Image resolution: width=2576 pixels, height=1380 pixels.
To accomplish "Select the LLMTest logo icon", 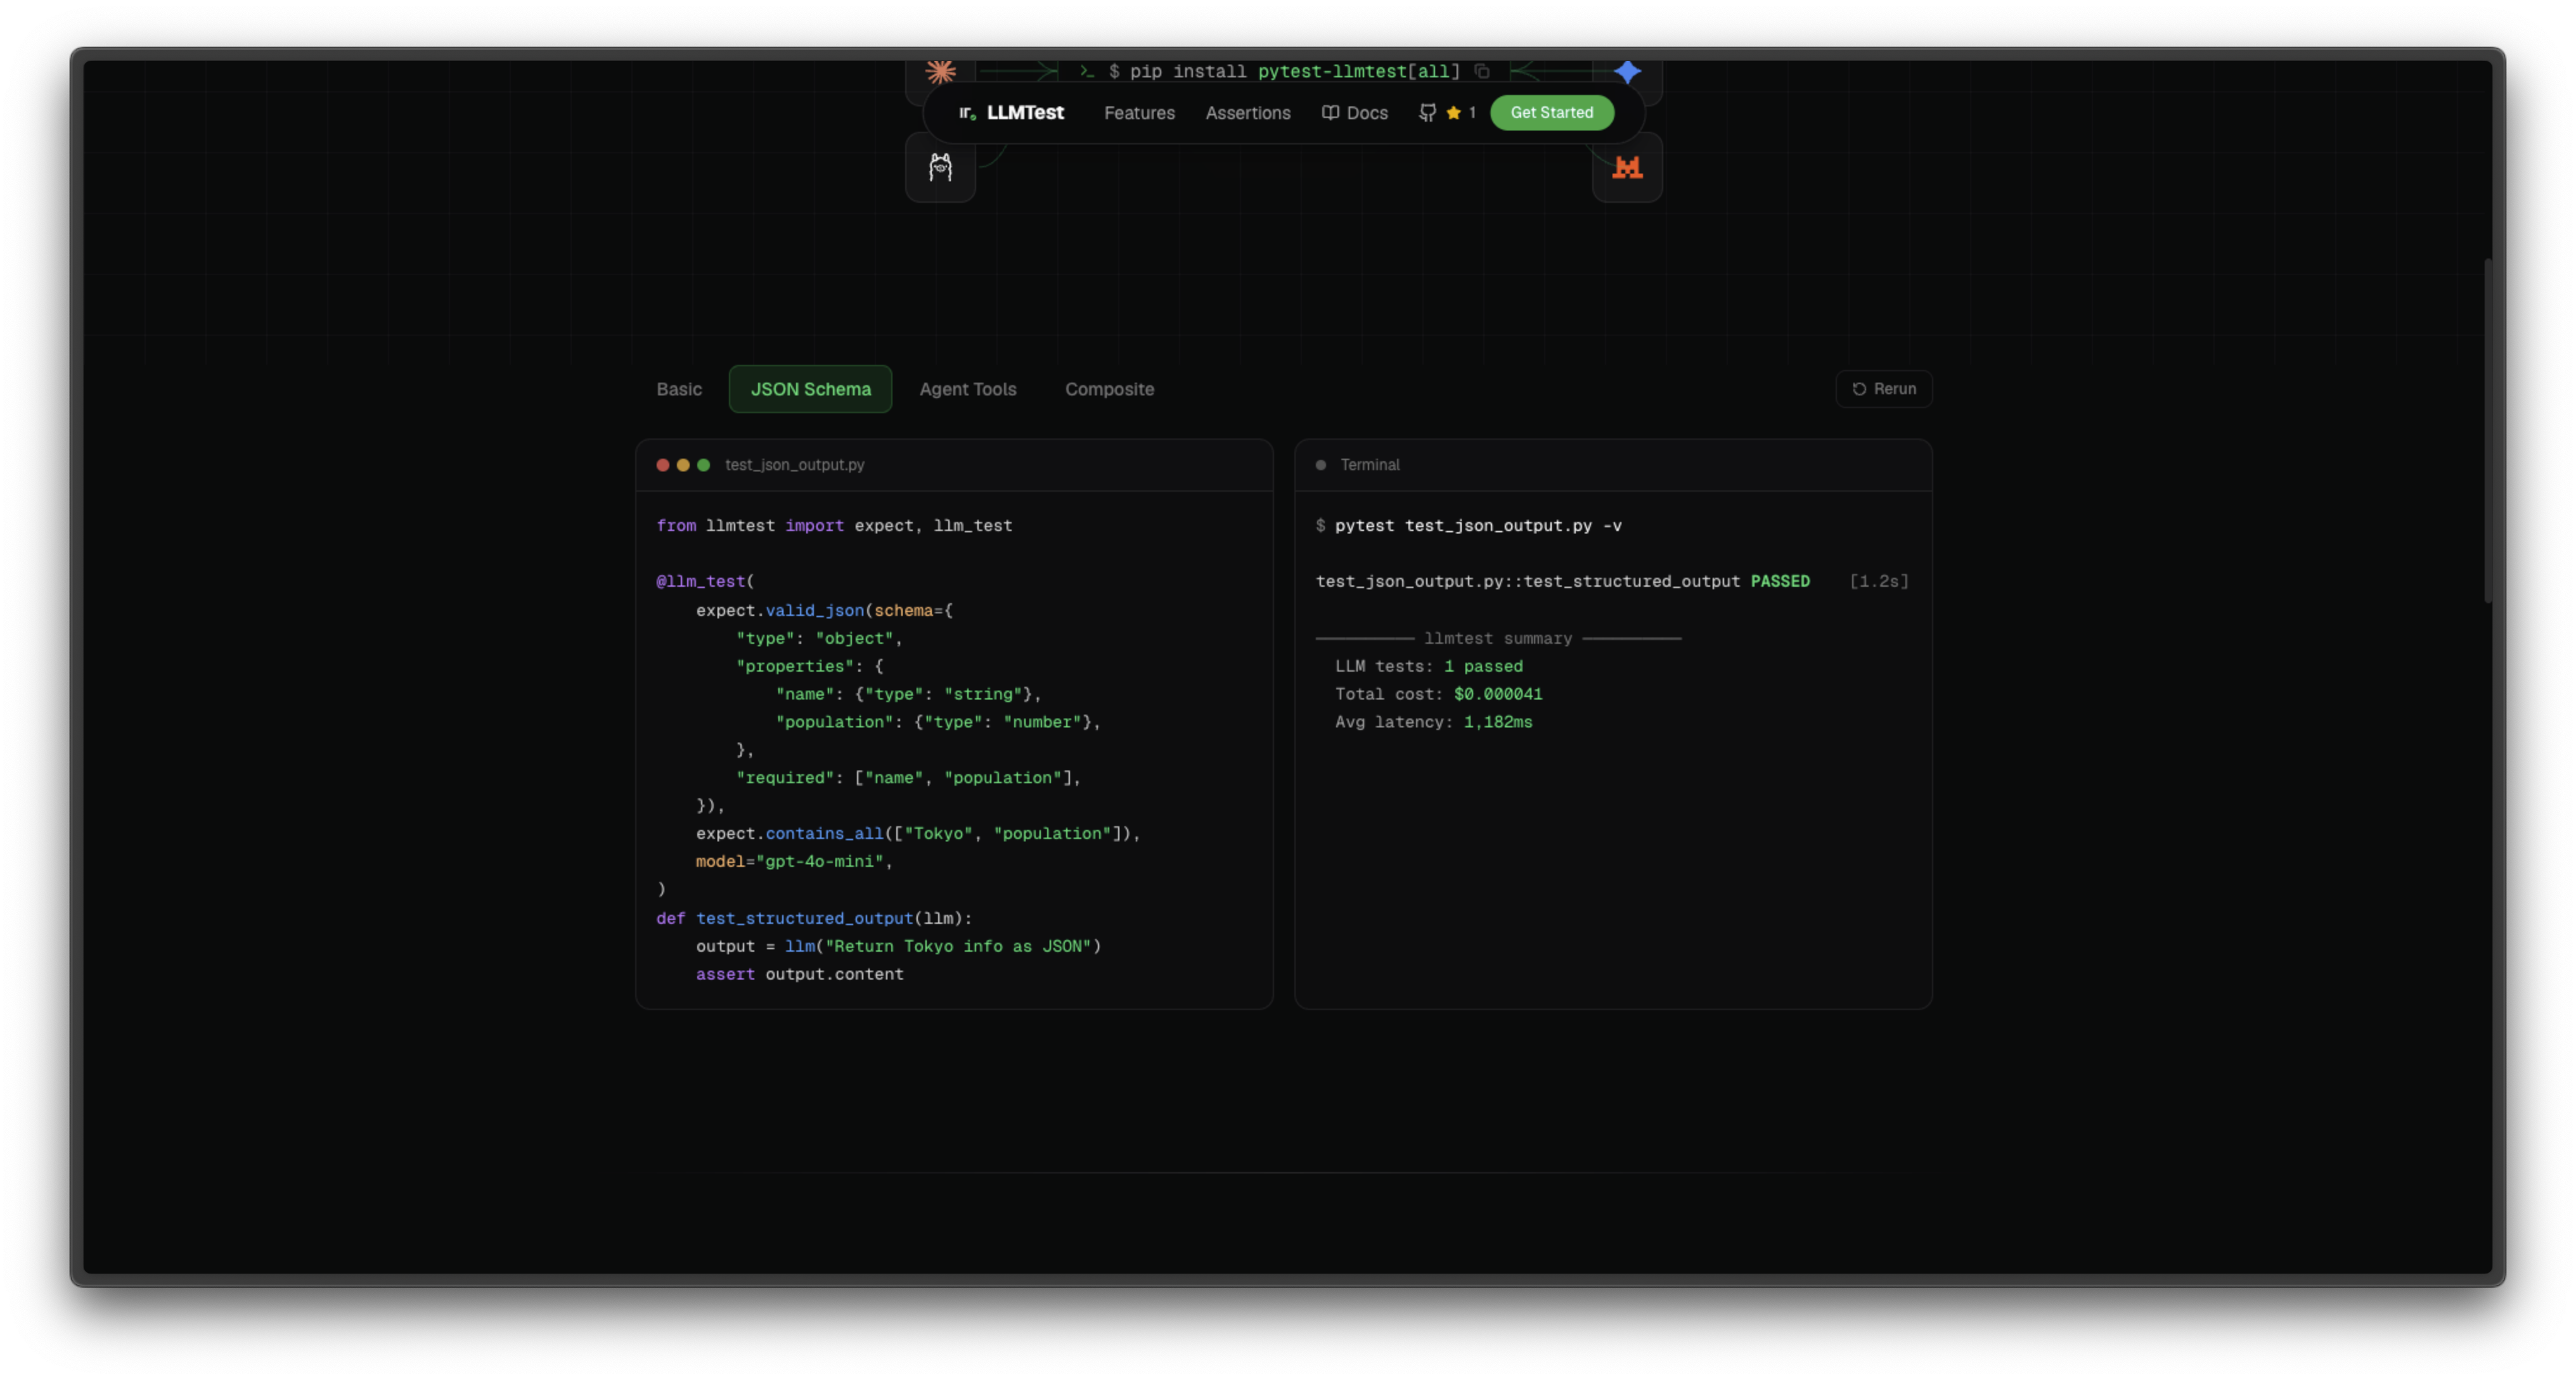I will tap(967, 113).
